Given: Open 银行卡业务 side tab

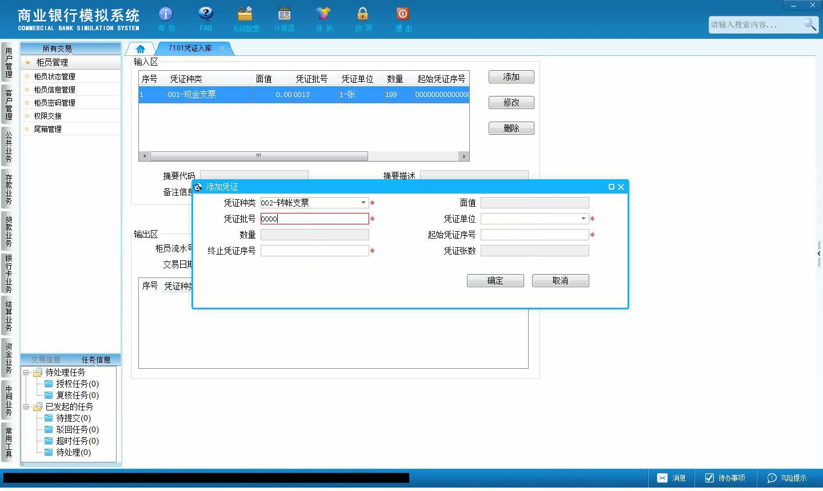Looking at the screenshot, I should [9, 273].
